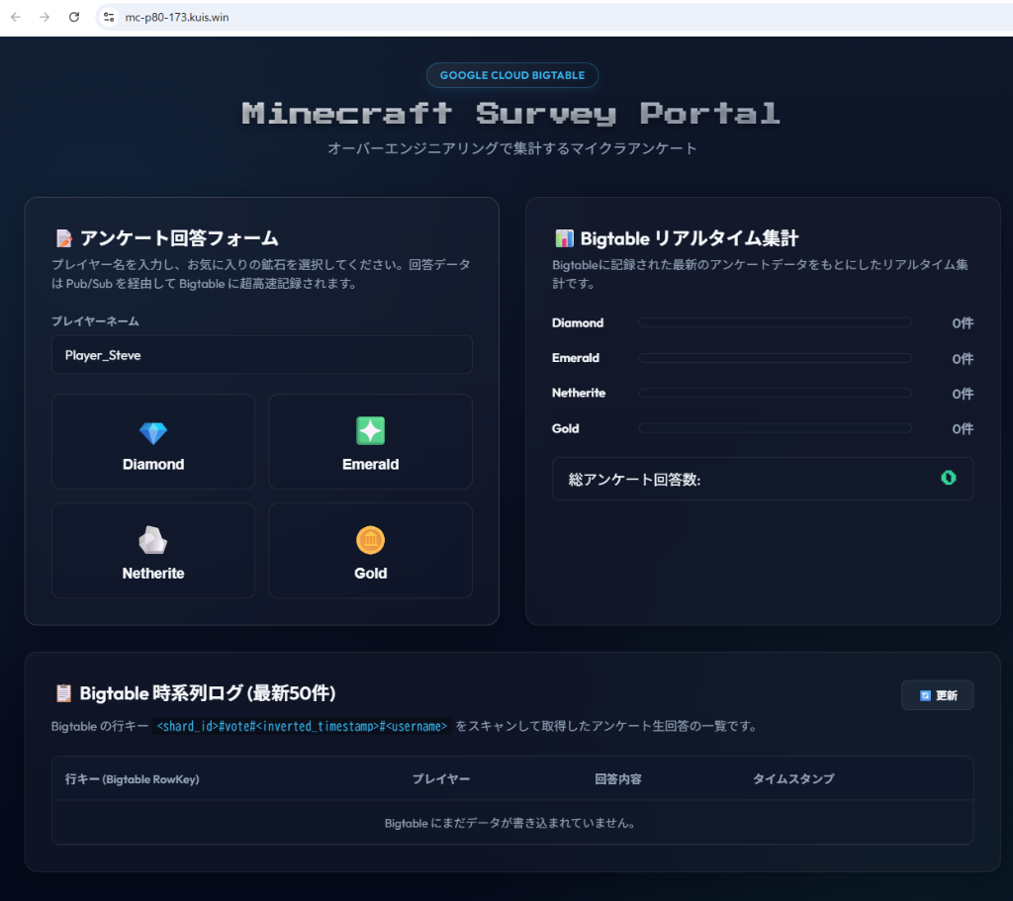Click the Player_Steve player name field
Viewport: 1013px width, 901px height.
tap(261, 355)
